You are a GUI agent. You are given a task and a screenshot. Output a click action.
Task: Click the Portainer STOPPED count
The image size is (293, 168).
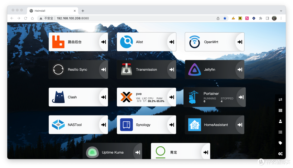(x=222, y=101)
